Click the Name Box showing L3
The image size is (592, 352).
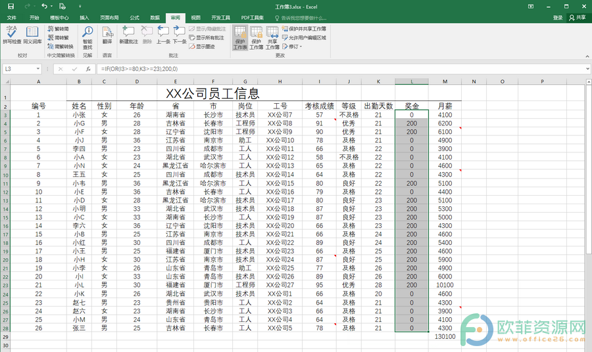pyautogui.click(x=19, y=69)
